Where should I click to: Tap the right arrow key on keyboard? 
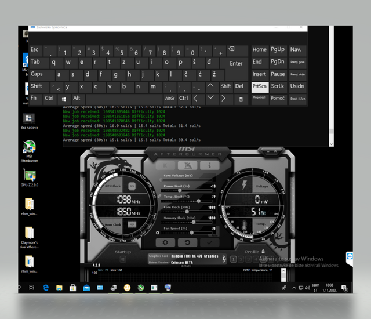point(226,99)
